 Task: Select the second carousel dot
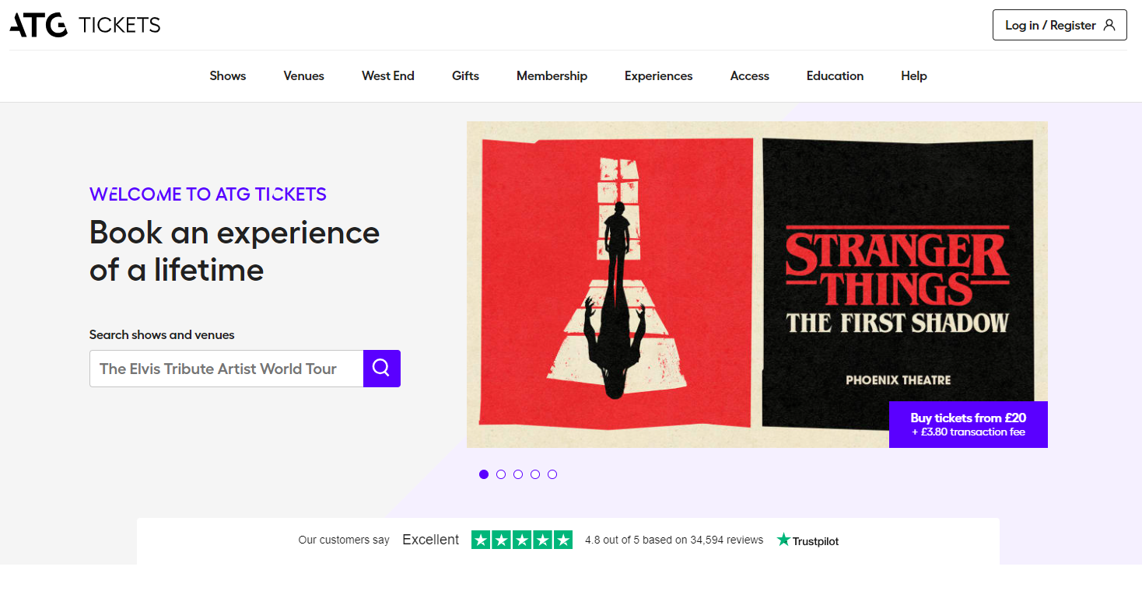tap(501, 474)
